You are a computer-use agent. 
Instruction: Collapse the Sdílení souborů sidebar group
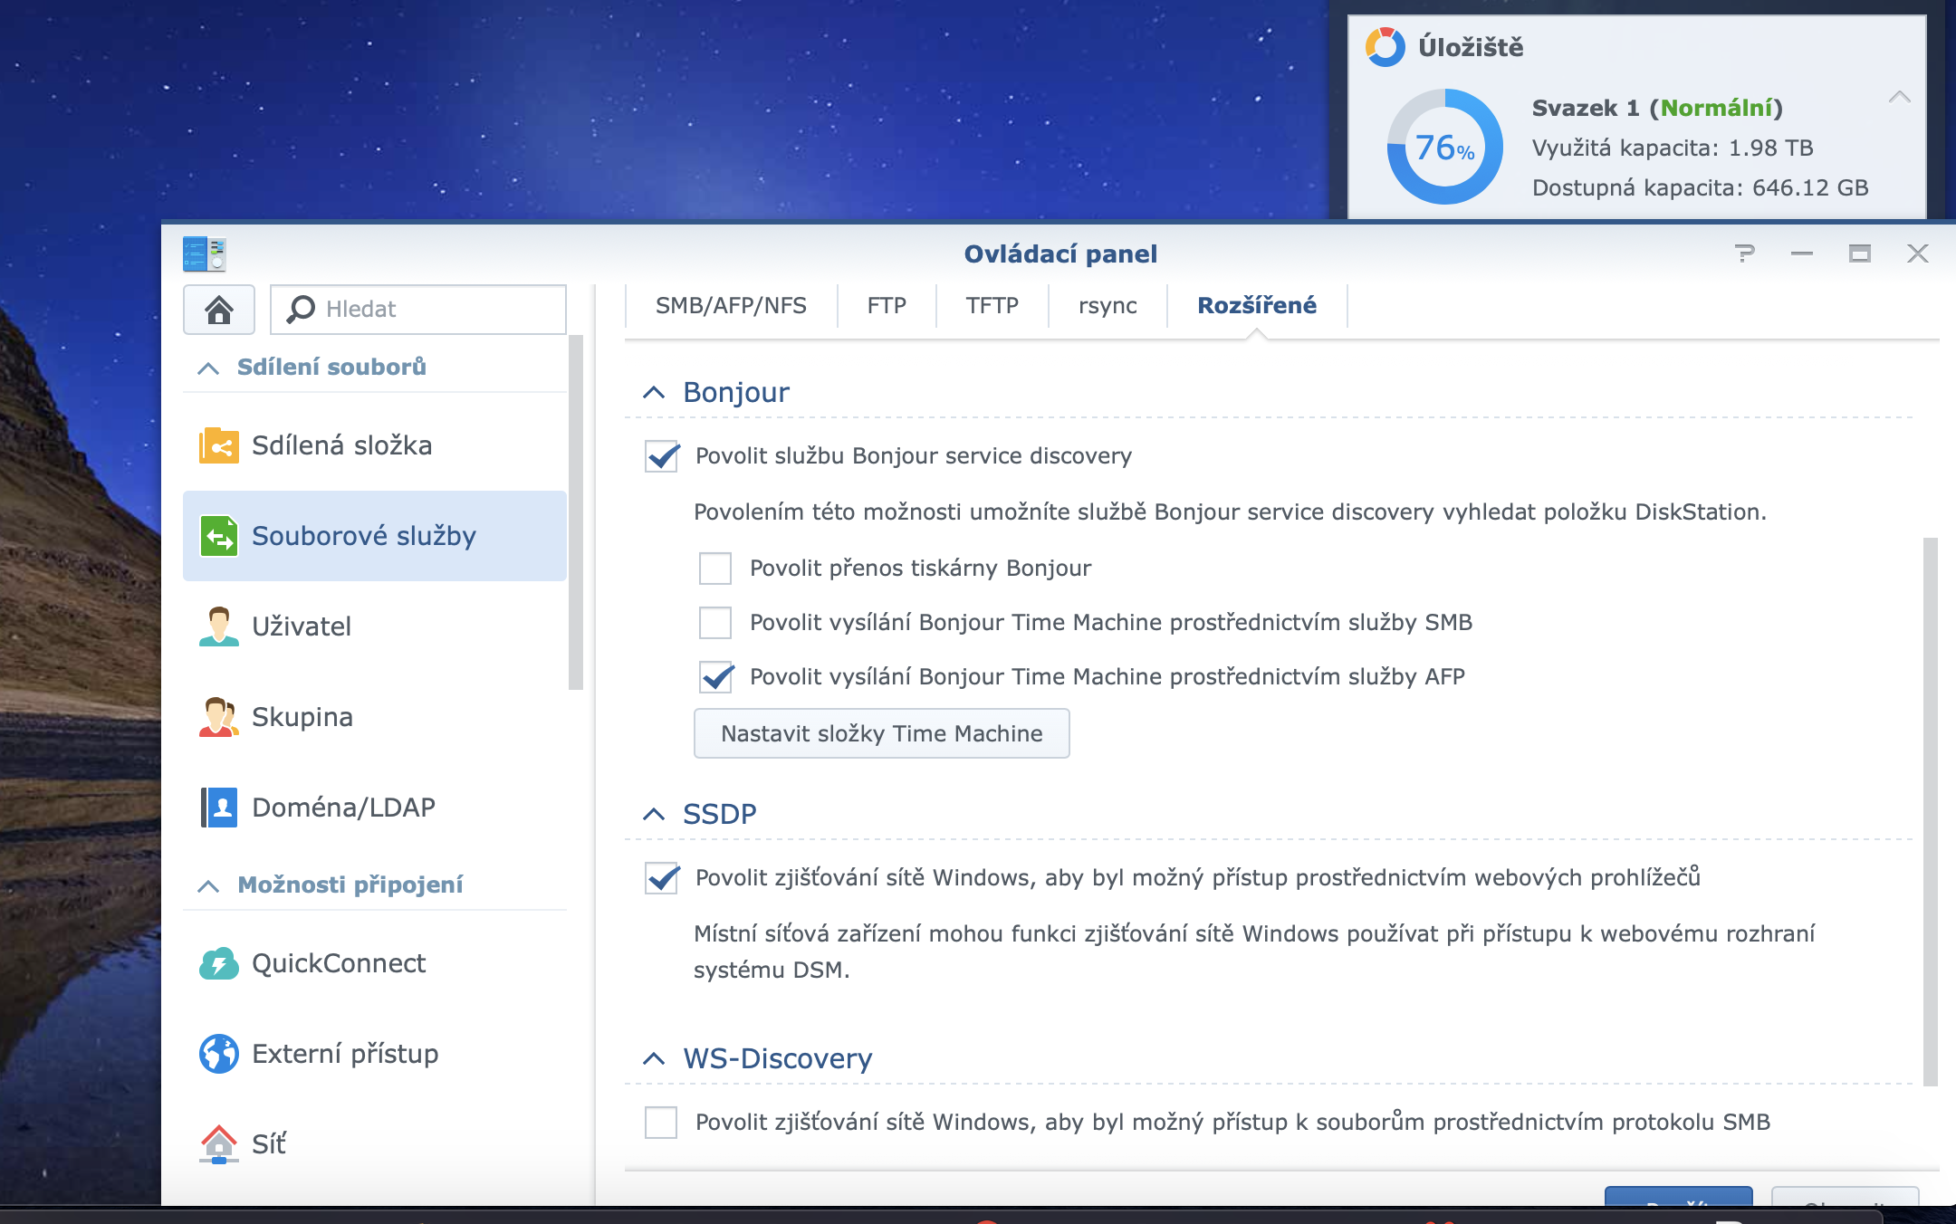(208, 368)
